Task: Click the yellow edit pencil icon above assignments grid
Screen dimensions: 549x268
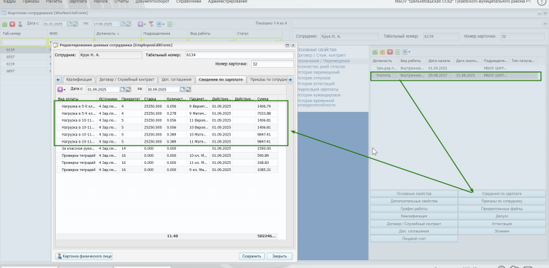Action: click(382, 52)
